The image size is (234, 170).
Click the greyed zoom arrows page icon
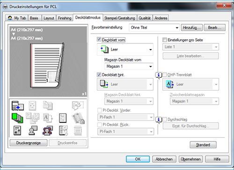coord(32,106)
